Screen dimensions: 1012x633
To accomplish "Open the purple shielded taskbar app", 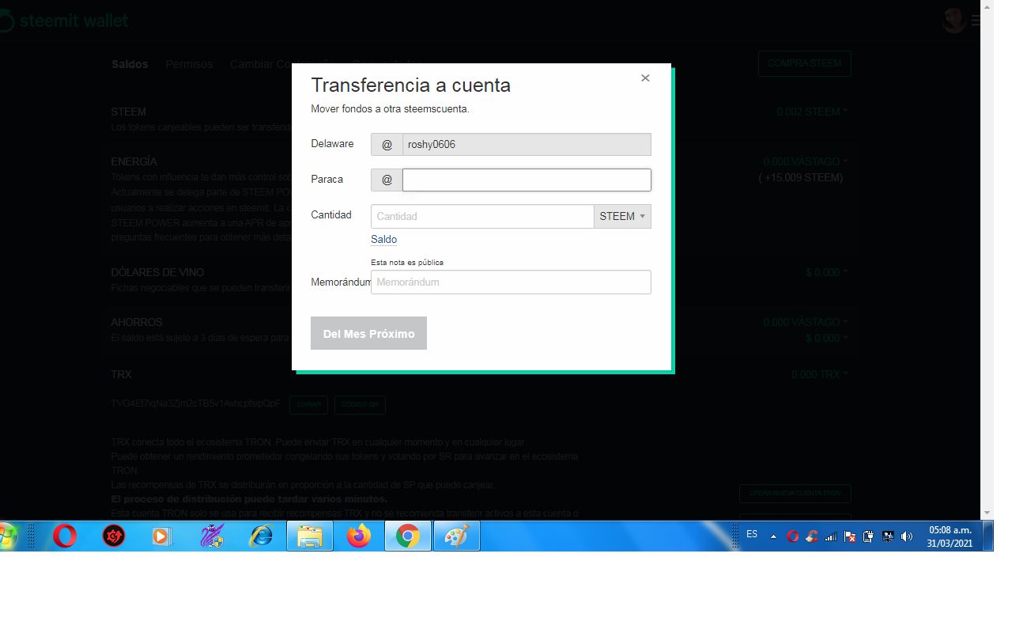I will pyautogui.click(x=212, y=536).
